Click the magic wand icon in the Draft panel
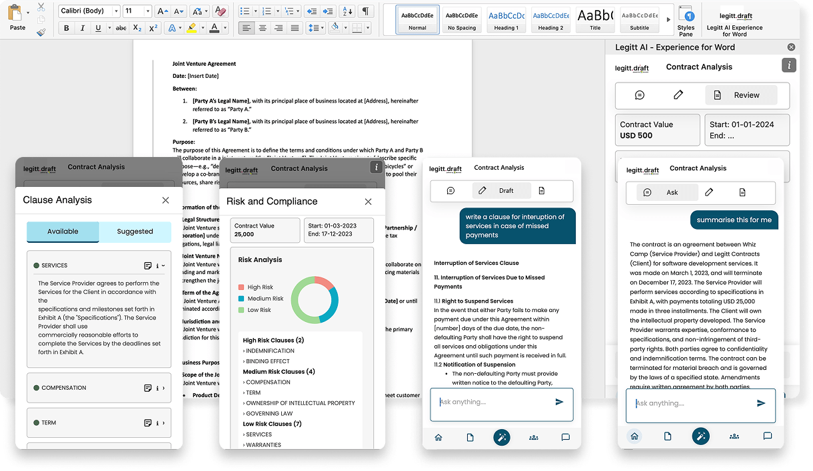Image resolution: width=813 pixels, height=471 pixels. [x=501, y=437]
